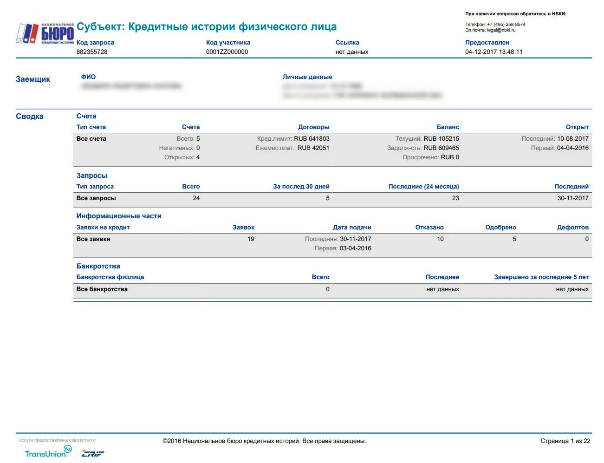Click the NBKI bureau logo
Screen dimensions: 604x463
[x=45, y=33]
